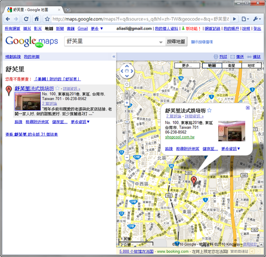266x257 pixels.
Task: Click the chain link icon for 連結
Action: click(x=249, y=57)
